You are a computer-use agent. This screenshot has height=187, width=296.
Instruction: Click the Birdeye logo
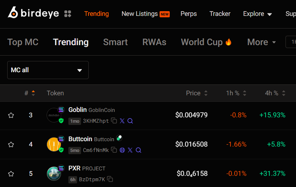(33, 13)
